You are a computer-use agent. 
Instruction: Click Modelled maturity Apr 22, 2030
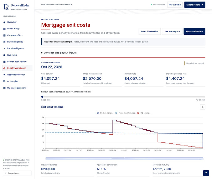[x=162, y=169]
